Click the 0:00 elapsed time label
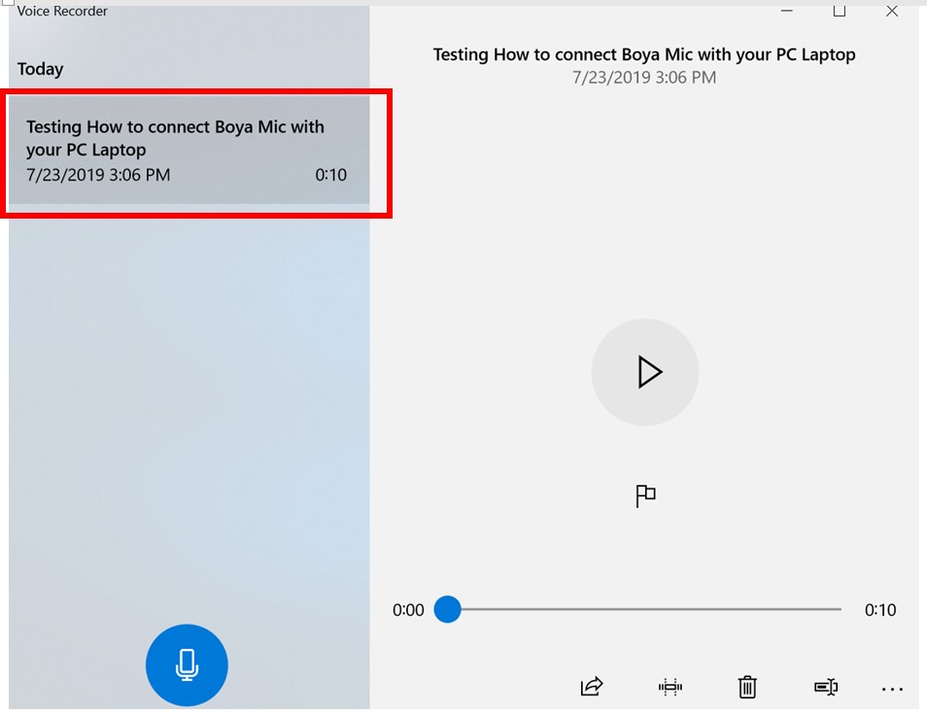This screenshot has height=714, width=927. click(x=408, y=609)
